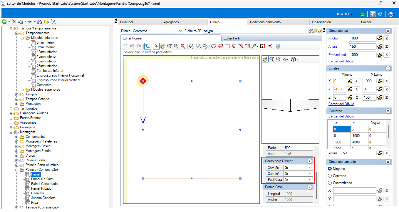This screenshot has height=212, width=399.
Task: Click the binoculars search icon above tree
Action: pyautogui.click(x=40, y=22)
